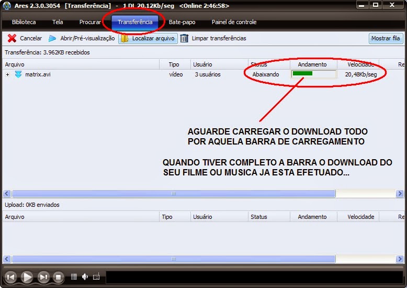Viewport: 407px width, 288px height.
Task: Click the black player display area
Action: [x=254, y=277]
